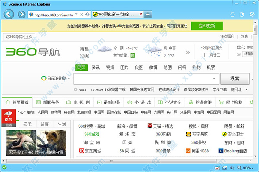Open 狂欢福利 link
The image size is (259, 172).
click(x=227, y=37)
